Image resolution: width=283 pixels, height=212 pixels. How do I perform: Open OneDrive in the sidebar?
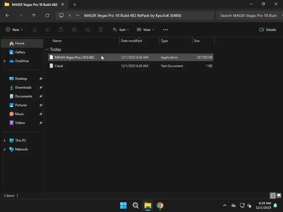22,61
